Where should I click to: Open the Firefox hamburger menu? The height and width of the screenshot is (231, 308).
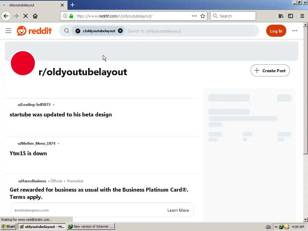click(302, 16)
